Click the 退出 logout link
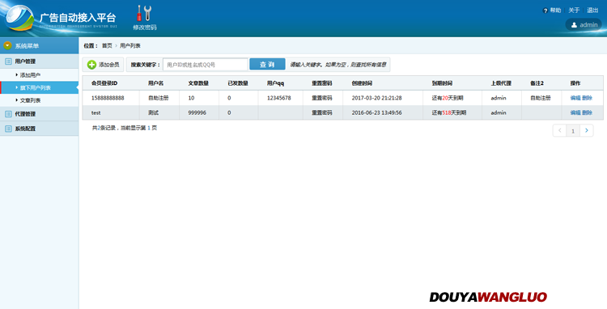Image resolution: width=607 pixels, height=309 pixels. point(592,10)
